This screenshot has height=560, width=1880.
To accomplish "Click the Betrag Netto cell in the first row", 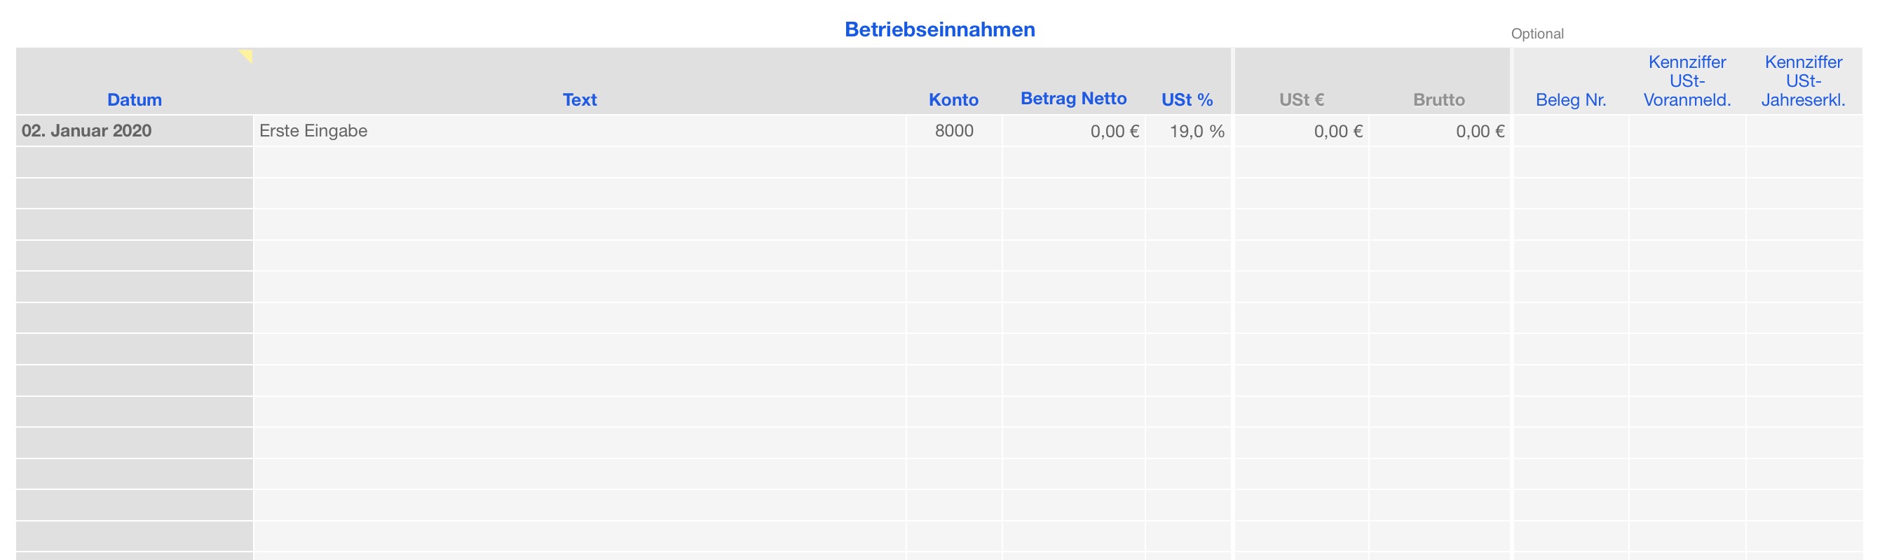I will coord(1074,132).
